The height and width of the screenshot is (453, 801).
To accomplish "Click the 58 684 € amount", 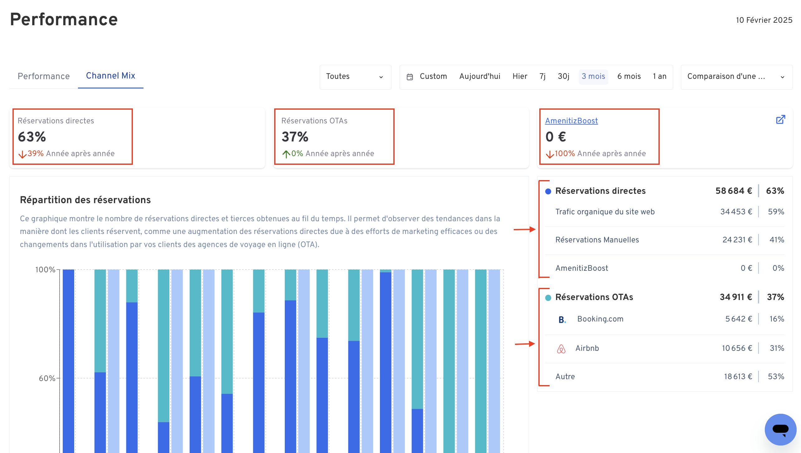I will coord(734,191).
